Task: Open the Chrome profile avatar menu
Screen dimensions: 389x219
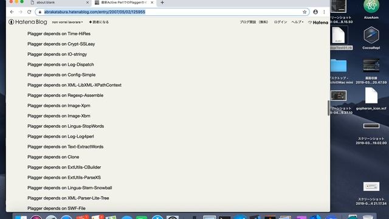Action: pyautogui.click(x=315, y=12)
